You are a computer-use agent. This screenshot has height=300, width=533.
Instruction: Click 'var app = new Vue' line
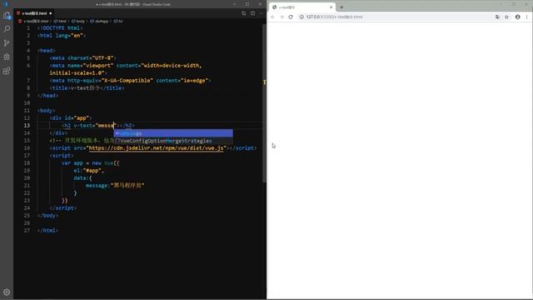(x=91, y=163)
